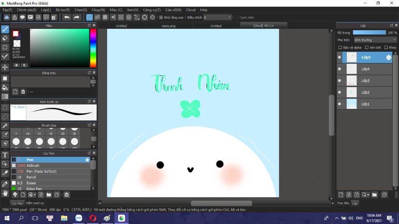399x224 pixels.
Task: Select the Lasso tool
Action: tap(5, 117)
